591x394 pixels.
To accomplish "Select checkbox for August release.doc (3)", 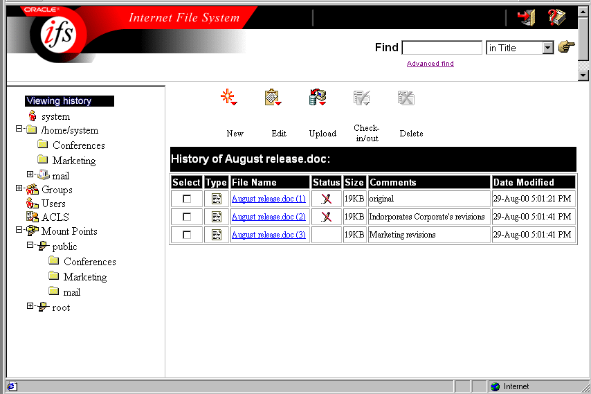I will pos(187,235).
